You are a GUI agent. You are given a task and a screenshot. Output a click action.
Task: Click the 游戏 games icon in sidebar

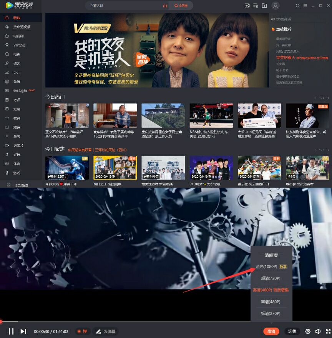7,173
